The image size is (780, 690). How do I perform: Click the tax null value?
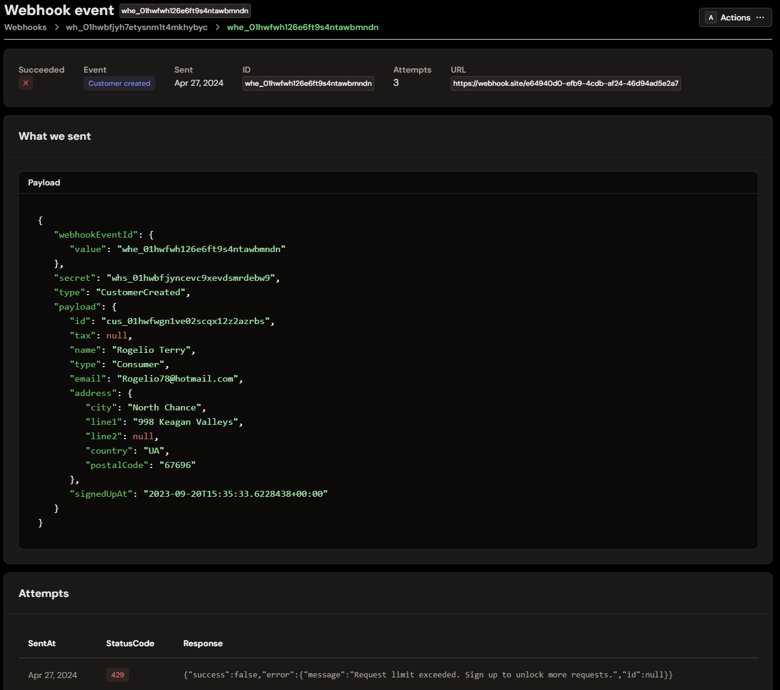click(116, 335)
